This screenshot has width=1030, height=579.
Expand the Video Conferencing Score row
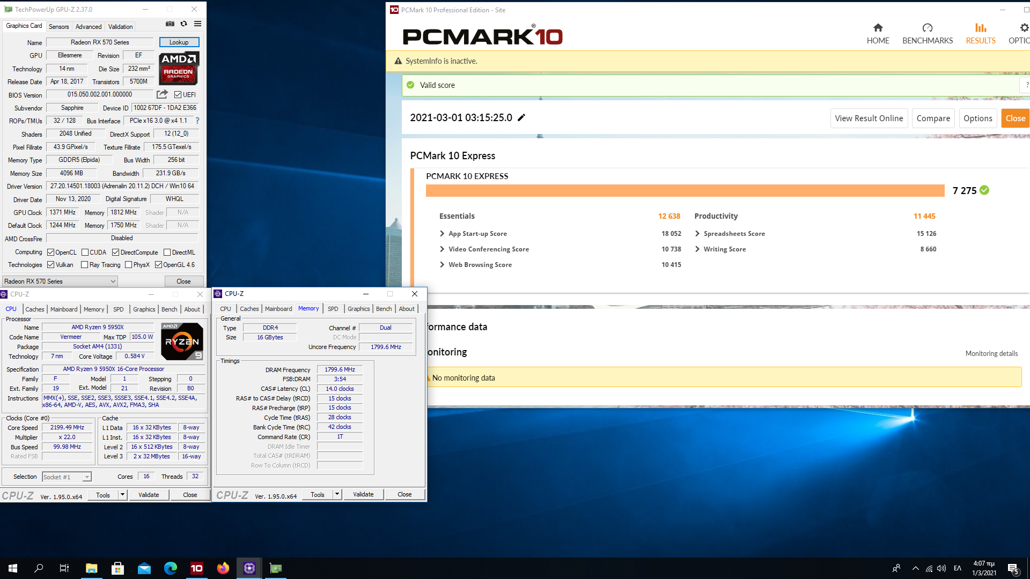442,249
